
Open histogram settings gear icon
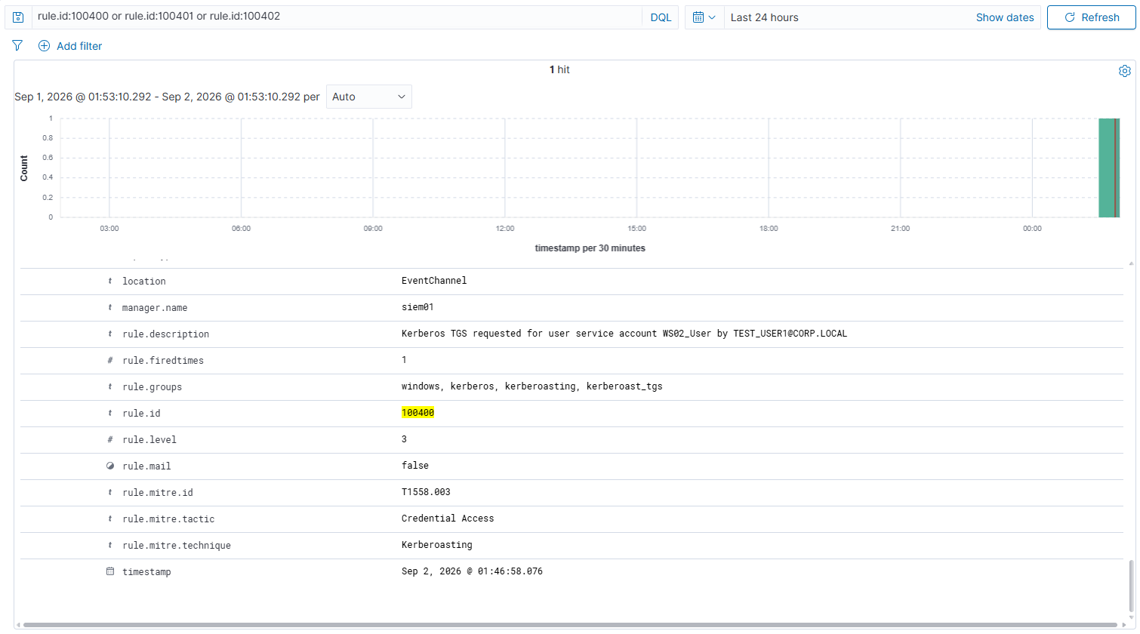[x=1124, y=71]
